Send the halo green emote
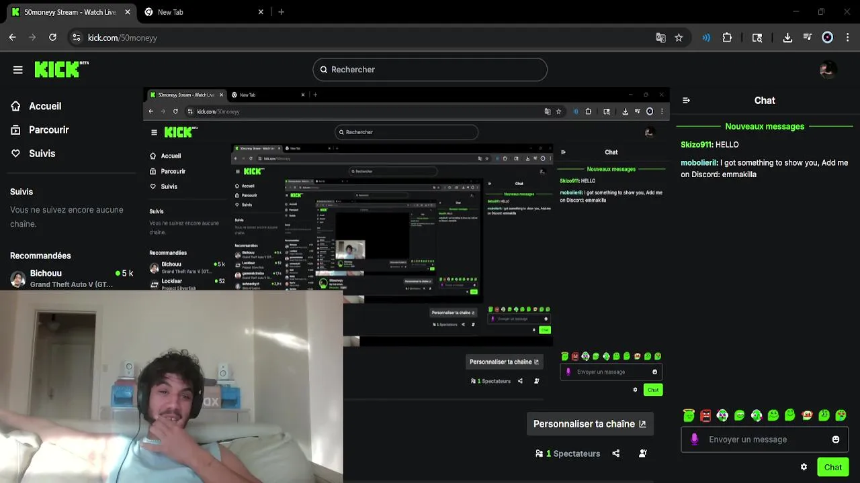The height and width of the screenshot is (483, 860). [689, 416]
